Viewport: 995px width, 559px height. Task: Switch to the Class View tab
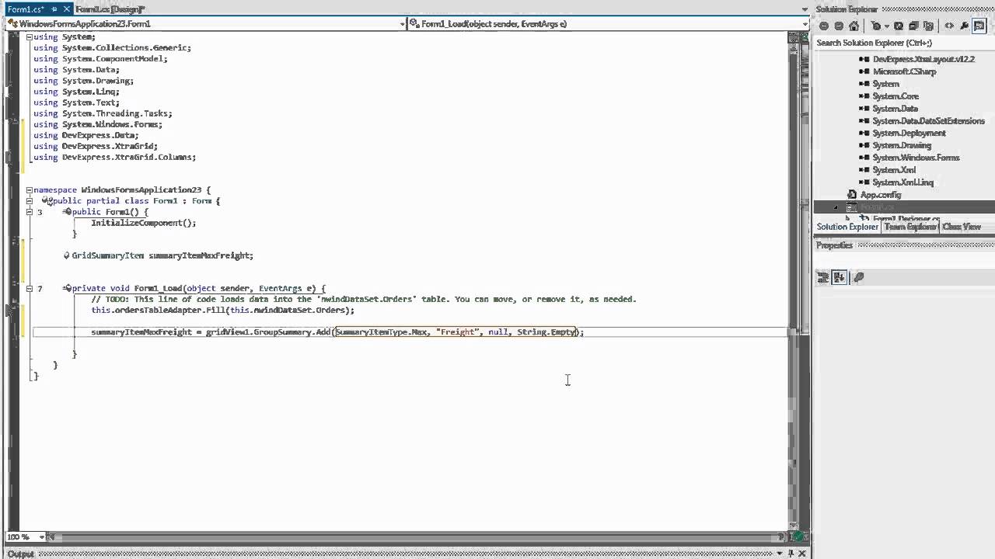(x=962, y=227)
